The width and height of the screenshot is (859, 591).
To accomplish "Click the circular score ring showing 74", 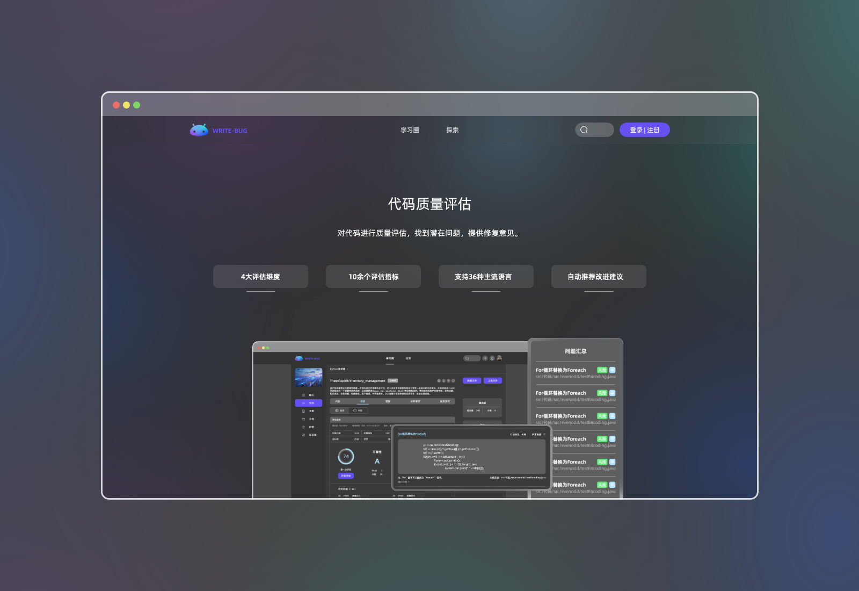I will pyautogui.click(x=346, y=456).
